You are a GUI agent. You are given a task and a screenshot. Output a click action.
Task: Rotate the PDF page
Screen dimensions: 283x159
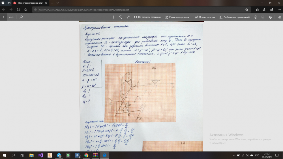point(121,17)
